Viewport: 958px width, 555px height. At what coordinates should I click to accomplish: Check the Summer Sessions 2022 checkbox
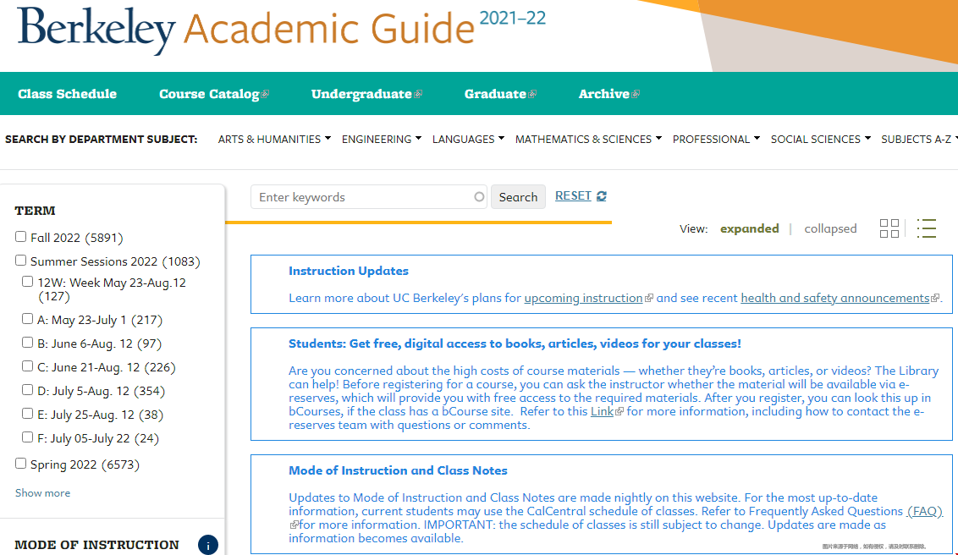point(21,260)
